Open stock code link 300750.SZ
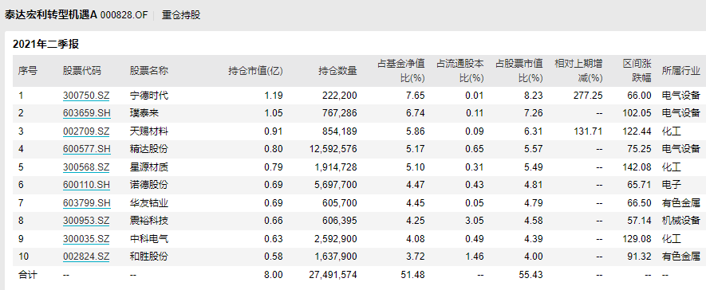 86,96
